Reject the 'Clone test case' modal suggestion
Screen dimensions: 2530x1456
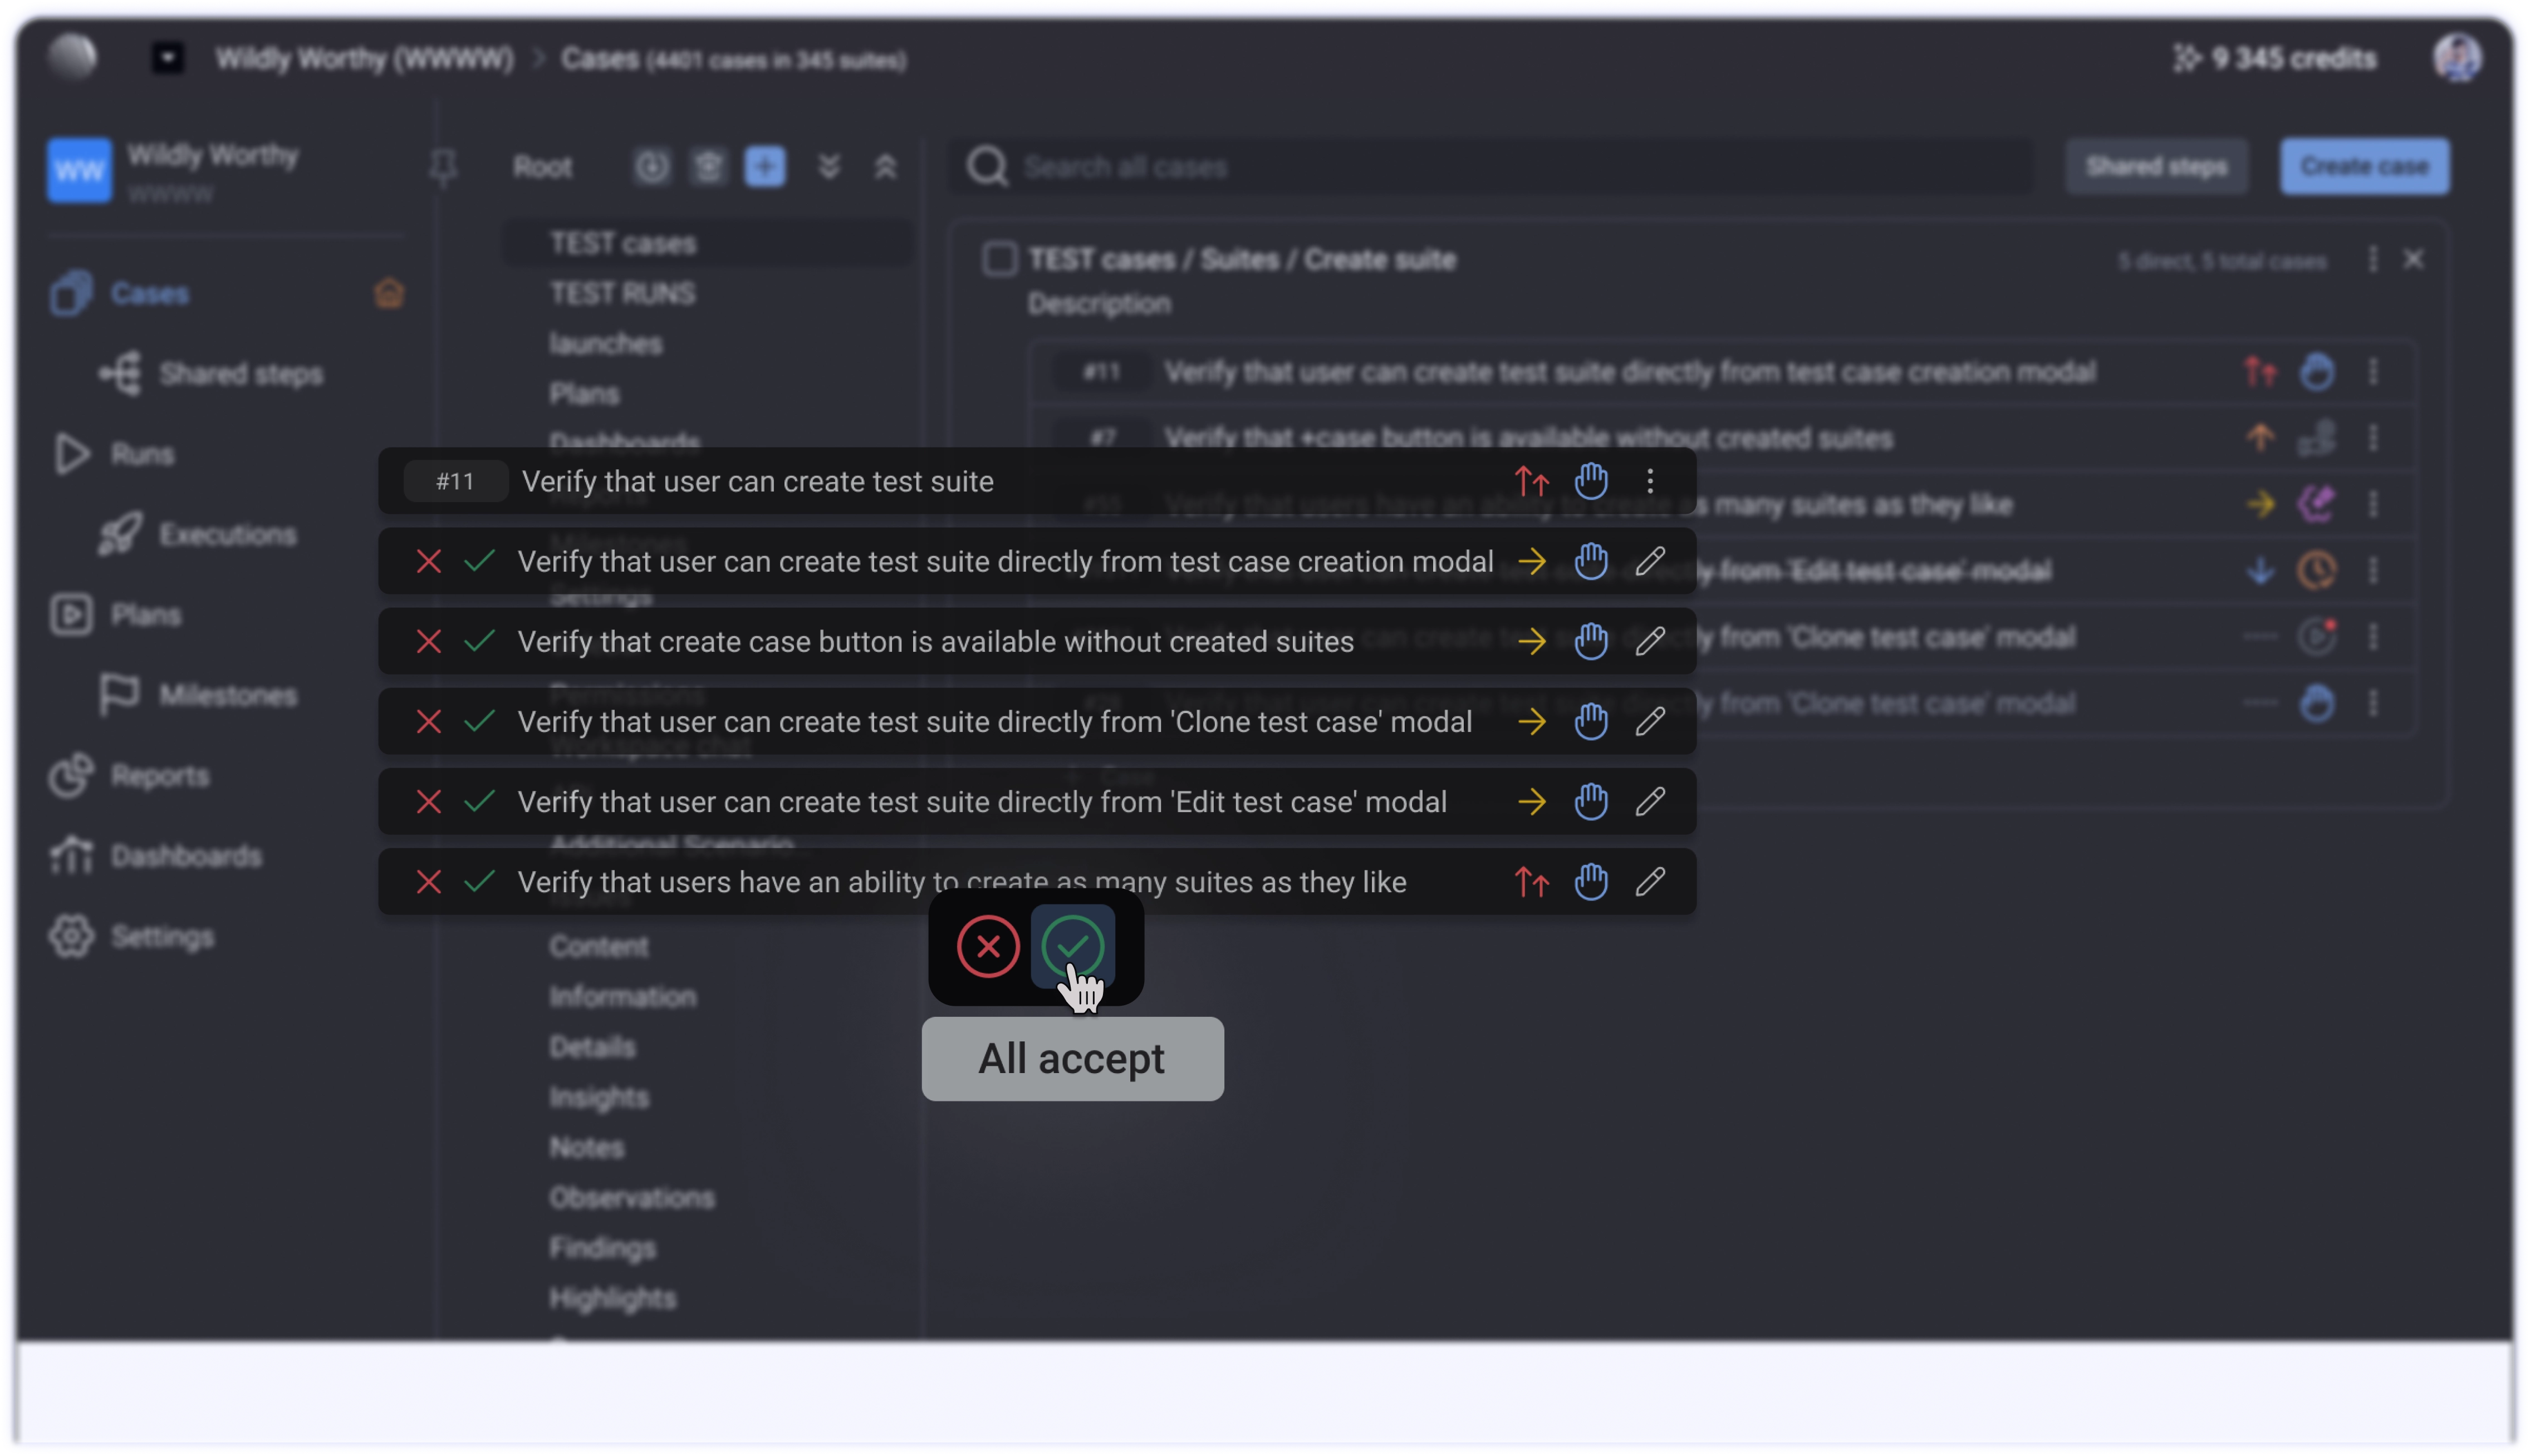tap(428, 722)
